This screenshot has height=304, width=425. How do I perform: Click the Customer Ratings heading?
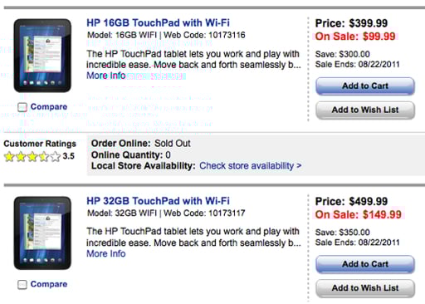pyautogui.click(x=40, y=144)
